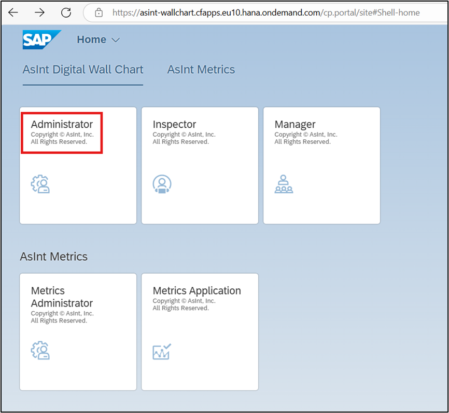The width and height of the screenshot is (449, 413).
Task: View site info via the lock icon
Action: click(x=99, y=12)
